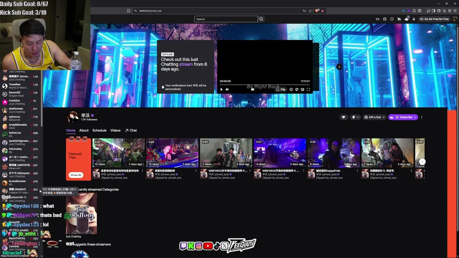Open spicyuuu channel in sidebar
459x258 pixels.
(21, 118)
